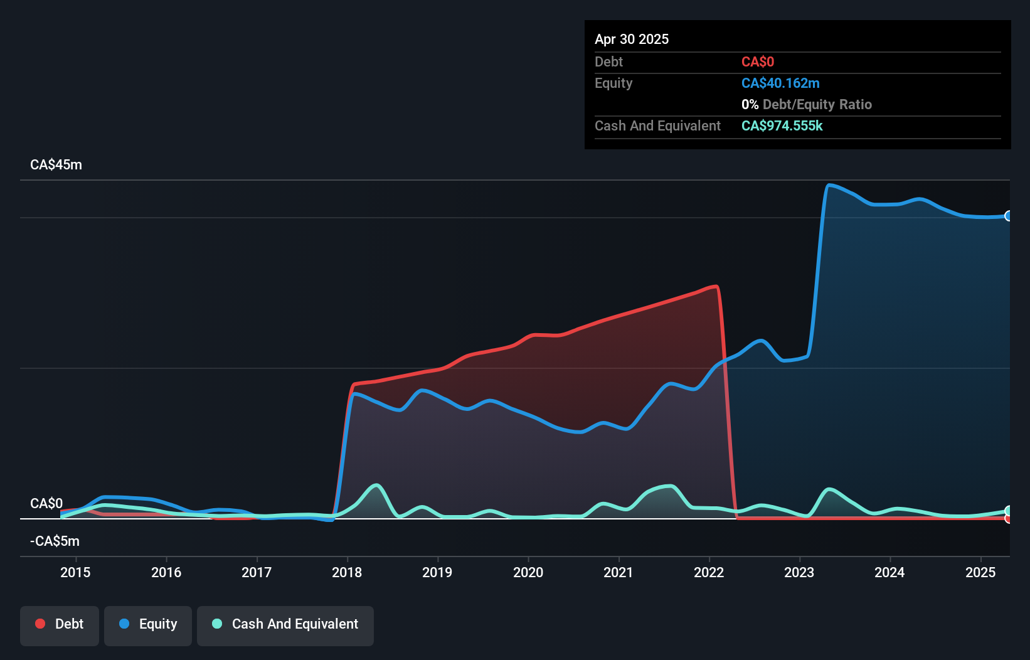This screenshot has height=660, width=1030.
Task: Click the red Debt legend dot
Action: tap(40, 624)
